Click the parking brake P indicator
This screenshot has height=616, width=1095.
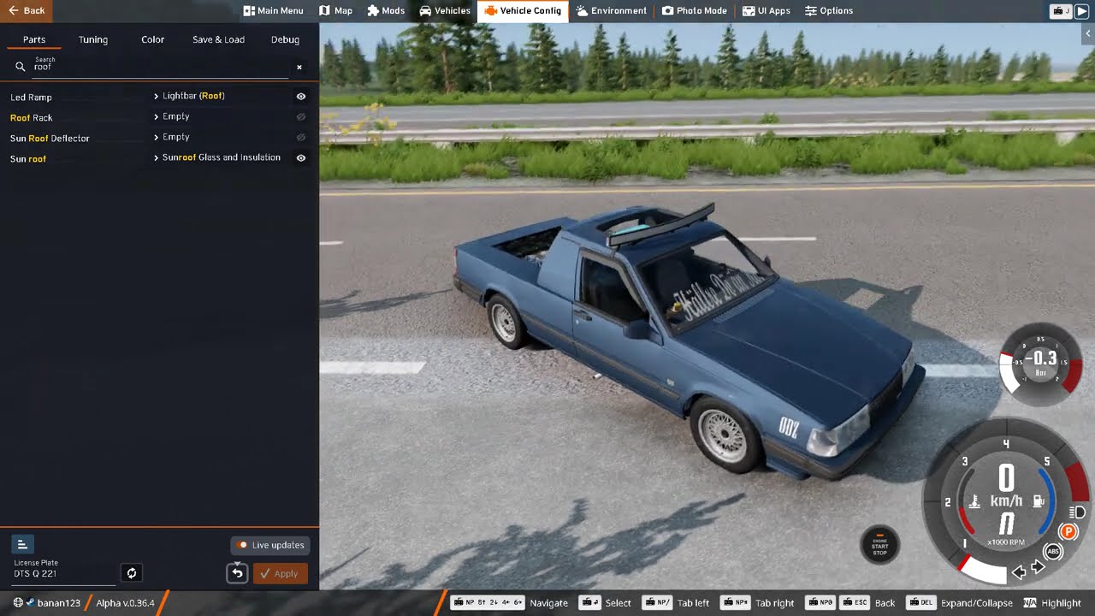[x=1068, y=532]
